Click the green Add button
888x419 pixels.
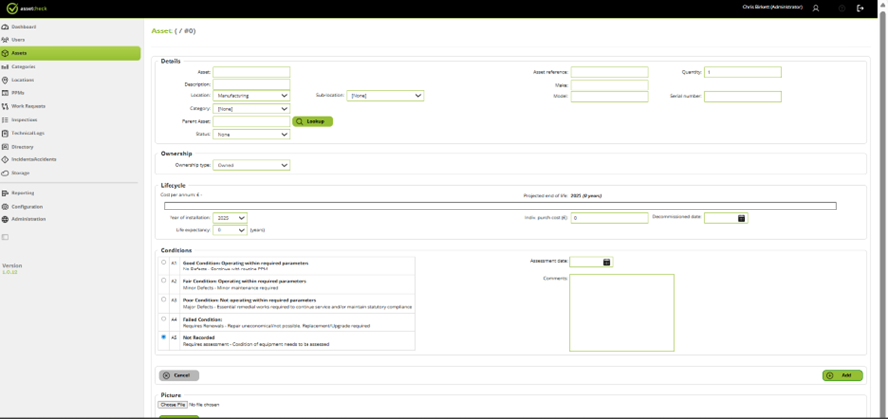(843, 375)
